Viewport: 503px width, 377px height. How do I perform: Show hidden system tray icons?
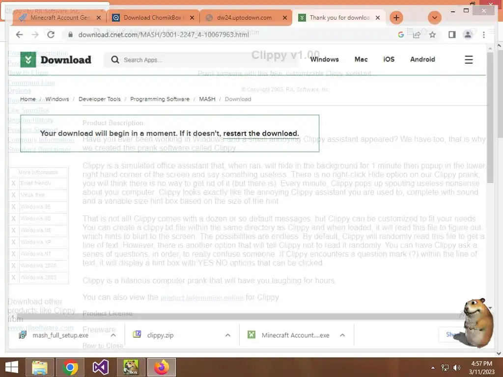pyautogui.click(x=433, y=368)
